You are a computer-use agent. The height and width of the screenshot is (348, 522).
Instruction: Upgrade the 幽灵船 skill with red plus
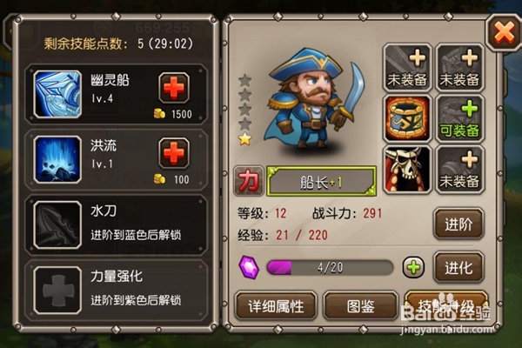pos(174,88)
